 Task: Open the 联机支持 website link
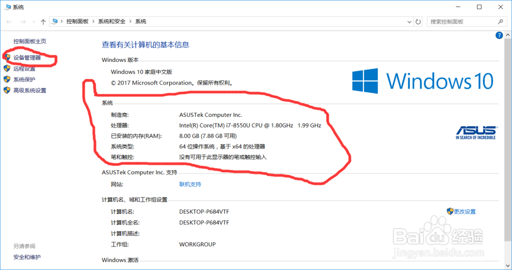pos(190,184)
